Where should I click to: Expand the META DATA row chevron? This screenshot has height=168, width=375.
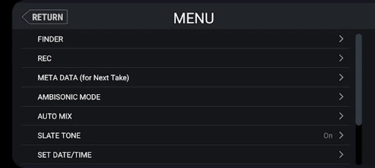point(341,78)
